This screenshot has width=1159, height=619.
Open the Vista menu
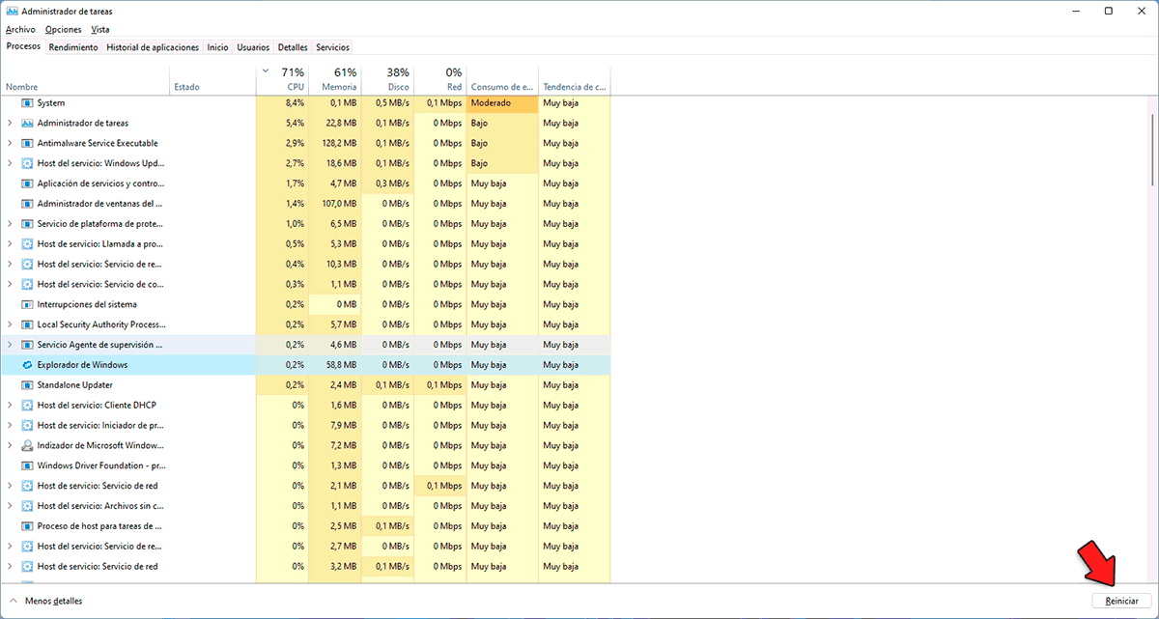click(x=100, y=30)
